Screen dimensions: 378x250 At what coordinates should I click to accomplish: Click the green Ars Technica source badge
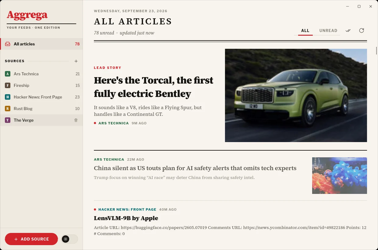[x=8, y=74]
